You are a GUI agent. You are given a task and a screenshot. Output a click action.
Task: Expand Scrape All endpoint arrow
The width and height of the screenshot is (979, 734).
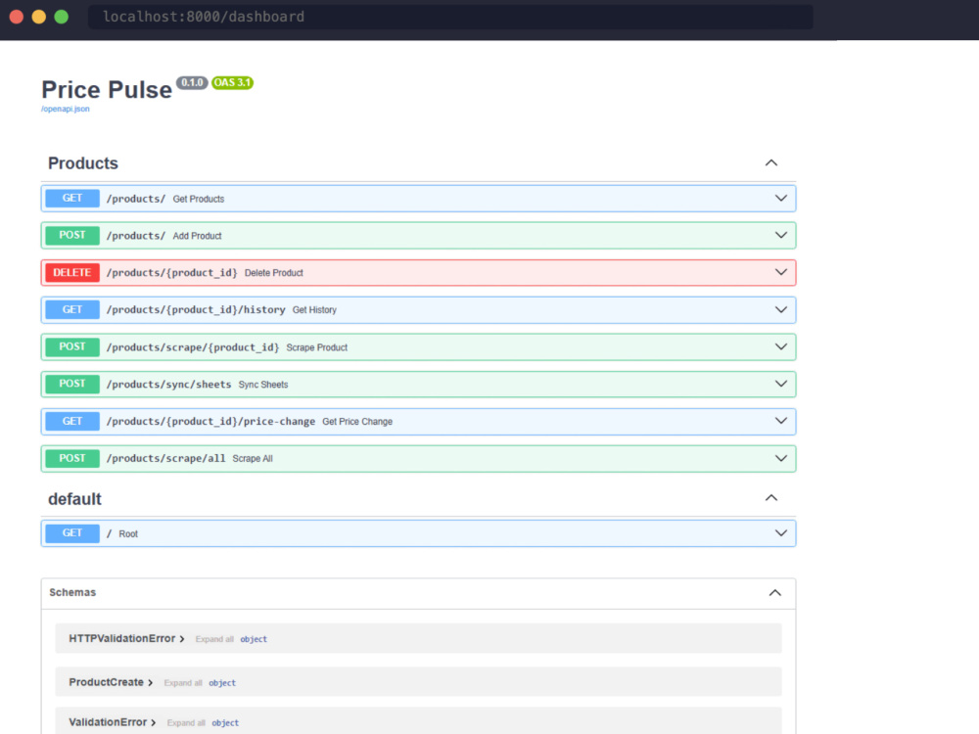click(x=780, y=458)
